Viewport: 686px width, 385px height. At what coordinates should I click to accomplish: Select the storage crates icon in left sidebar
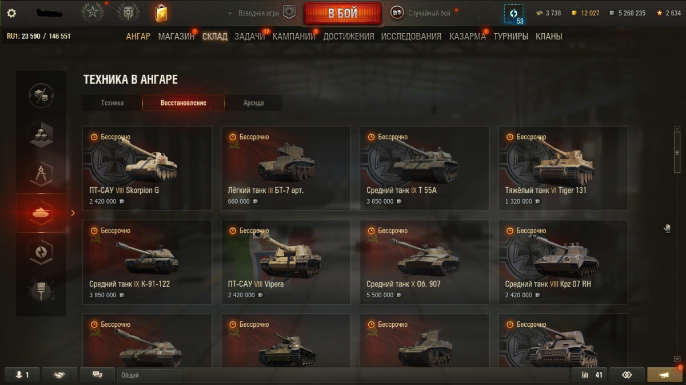tap(41, 135)
